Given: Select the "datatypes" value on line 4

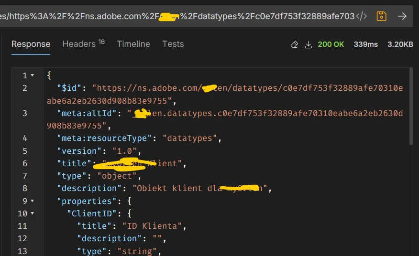Looking at the screenshot, I should [189, 139].
